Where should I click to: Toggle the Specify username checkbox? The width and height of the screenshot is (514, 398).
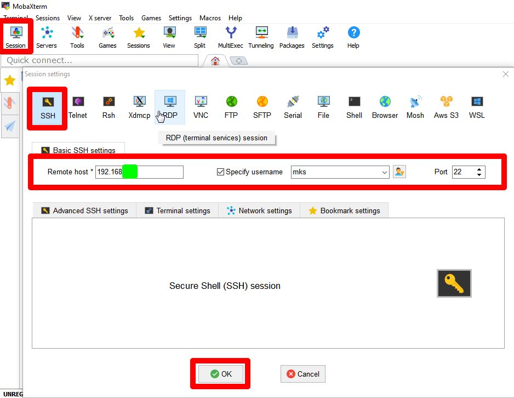pos(220,172)
